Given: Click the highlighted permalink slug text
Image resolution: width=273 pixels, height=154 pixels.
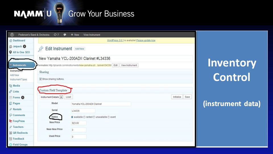Looking at the screenshot, I should coord(95,65).
